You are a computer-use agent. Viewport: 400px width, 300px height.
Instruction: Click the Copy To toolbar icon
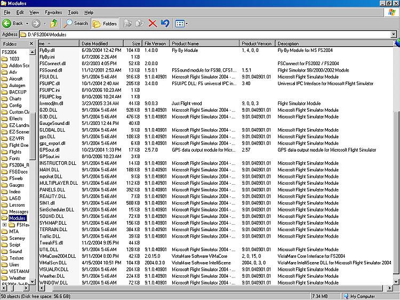tap(140, 23)
